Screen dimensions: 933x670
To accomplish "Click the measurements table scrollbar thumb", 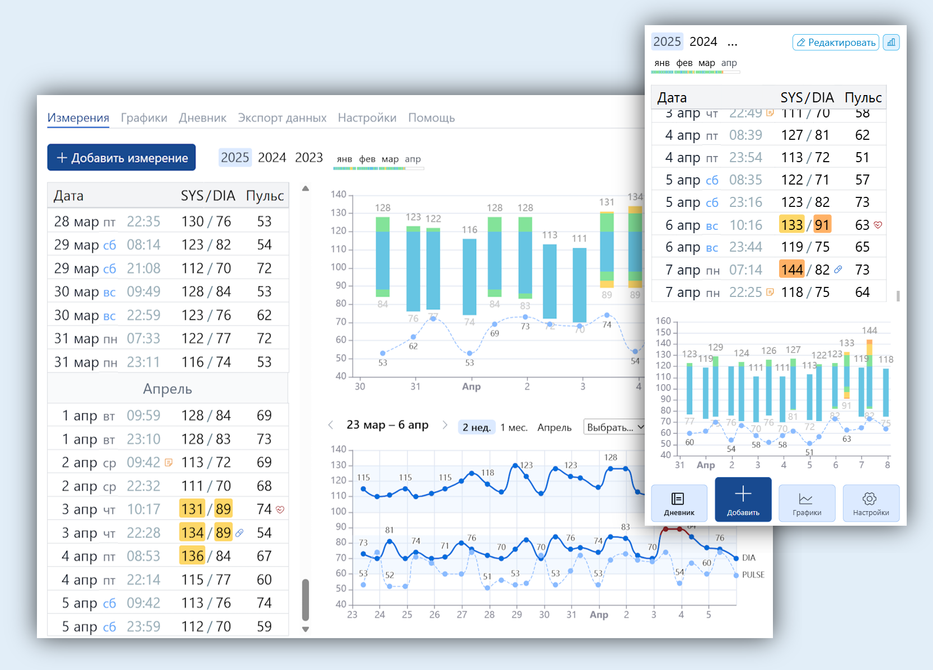I will click(x=306, y=600).
